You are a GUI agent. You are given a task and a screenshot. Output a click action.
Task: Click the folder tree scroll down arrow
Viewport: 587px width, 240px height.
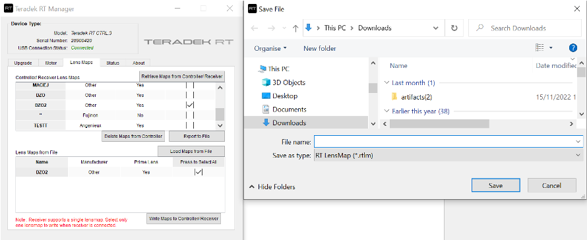373,123
